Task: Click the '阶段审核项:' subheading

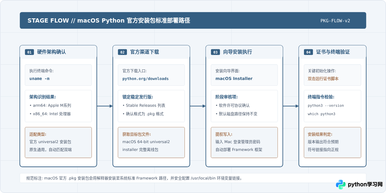Action: pos(226,97)
